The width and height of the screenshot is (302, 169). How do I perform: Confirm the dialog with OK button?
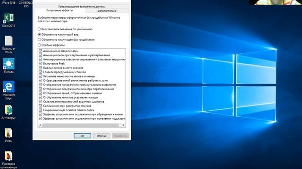[x=82, y=136]
